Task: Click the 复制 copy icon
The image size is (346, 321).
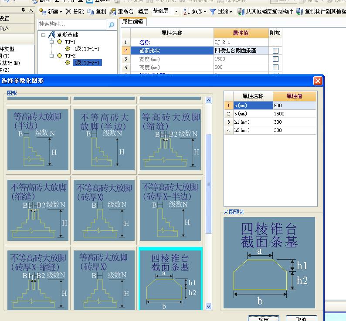Action: [90, 11]
